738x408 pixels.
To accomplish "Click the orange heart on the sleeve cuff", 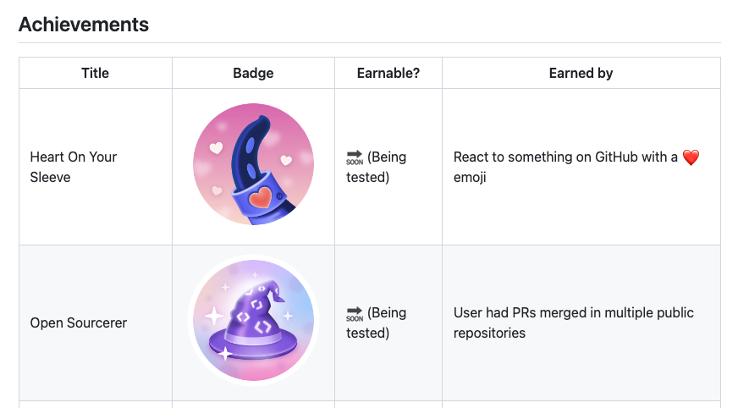I will (263, 198).
